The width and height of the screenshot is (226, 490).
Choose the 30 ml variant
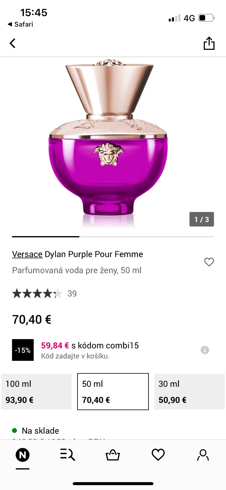pos(189,391)
